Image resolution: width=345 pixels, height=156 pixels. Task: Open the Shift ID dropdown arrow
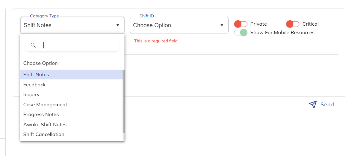222,25
